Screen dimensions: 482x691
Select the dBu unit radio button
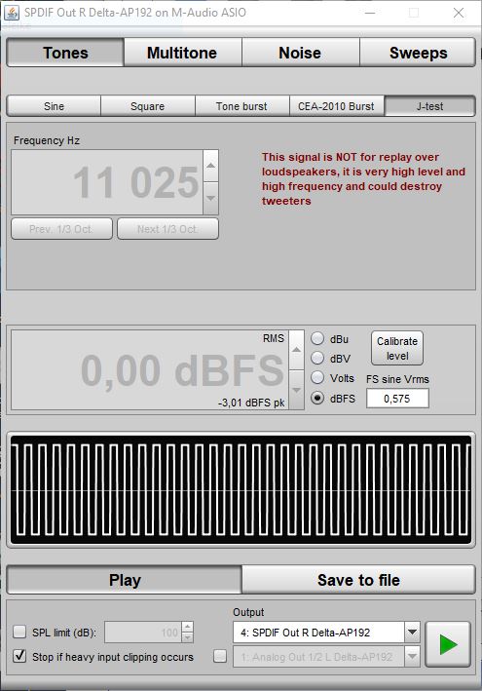317,338
